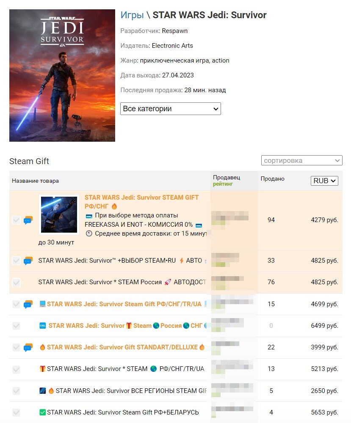
Task: Open Steam Gift РФ/СНГ/TR/UA orange offer
Action: [124, 304]
